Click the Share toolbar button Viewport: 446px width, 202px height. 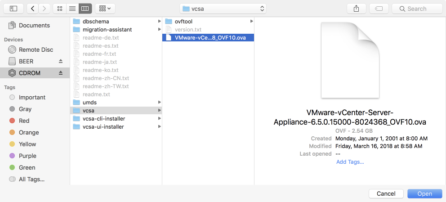[357, 9]
